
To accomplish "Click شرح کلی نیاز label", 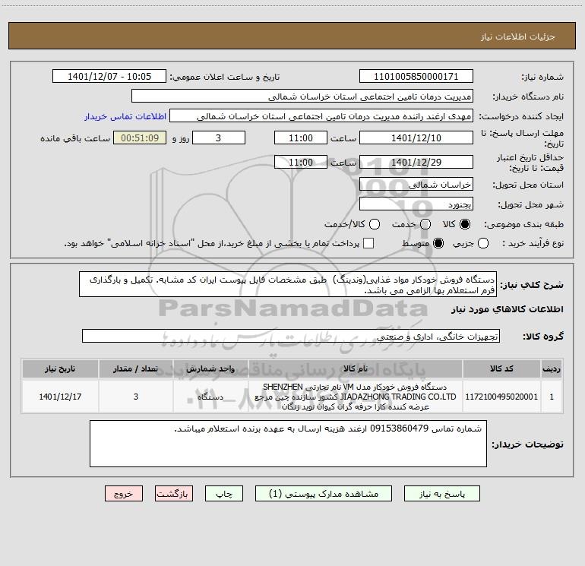I will pos(532,285).
